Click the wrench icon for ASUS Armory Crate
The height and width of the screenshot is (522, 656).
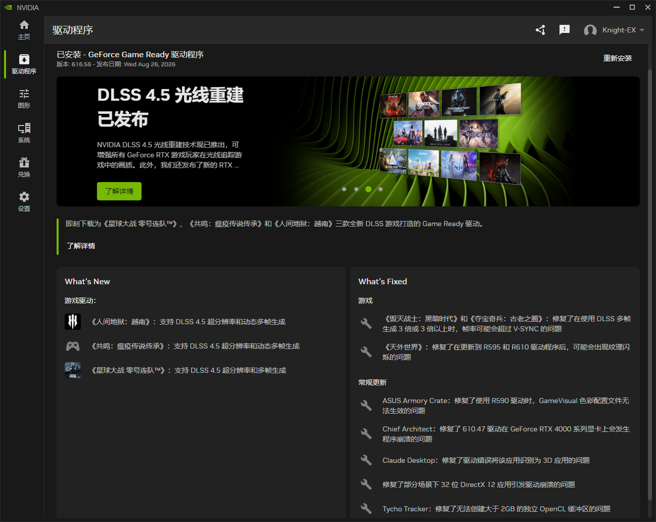[x=366, y=406]
